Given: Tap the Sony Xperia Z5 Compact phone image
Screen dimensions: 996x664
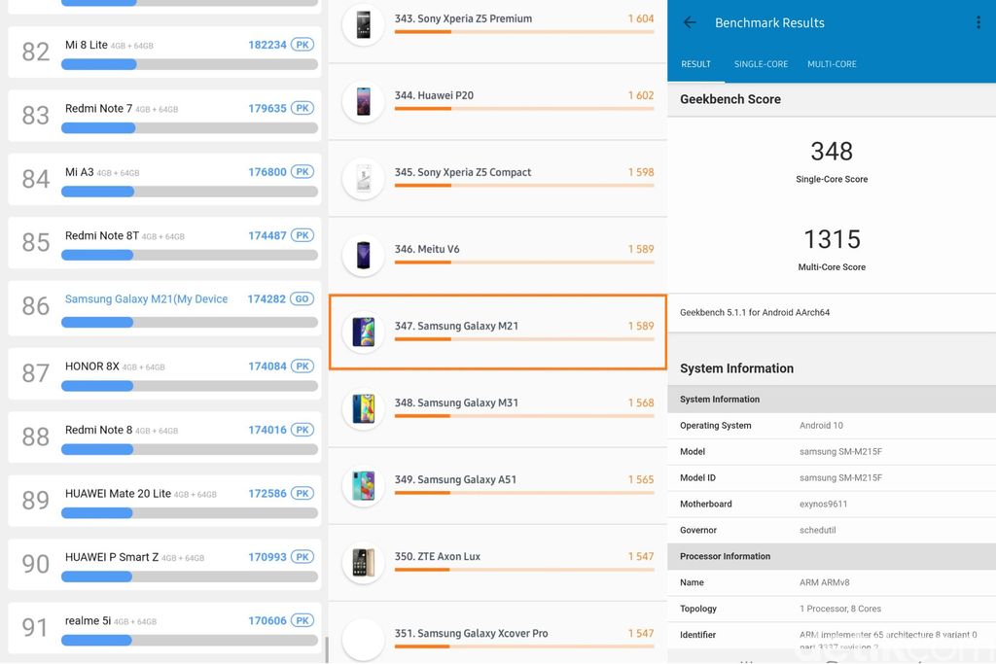Looking at the screenshot, I should (364, 178).
